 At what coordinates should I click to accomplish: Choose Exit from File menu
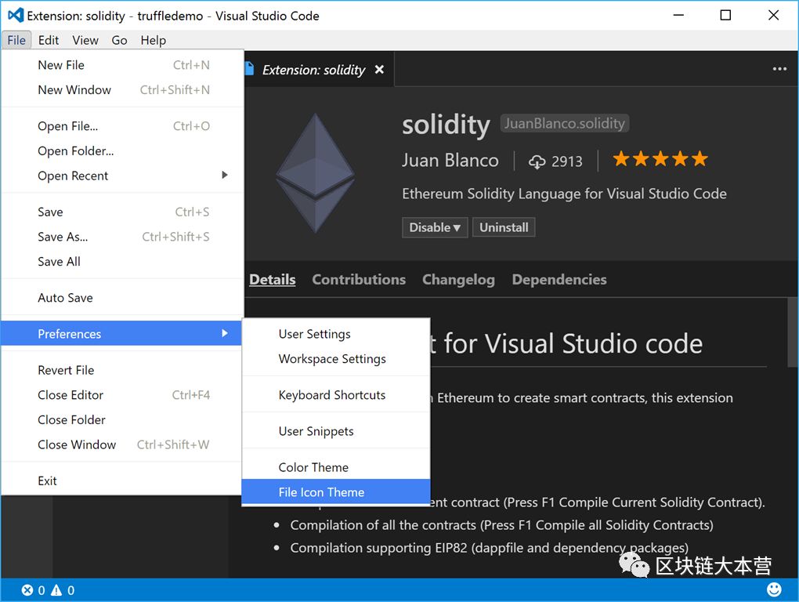click(x=122, y=481)
